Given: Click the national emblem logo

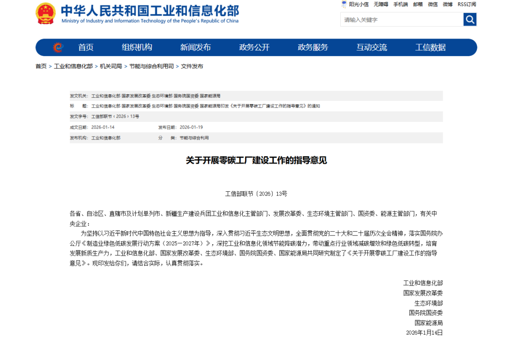Looking at the screenshot, I should pos(46,14).
